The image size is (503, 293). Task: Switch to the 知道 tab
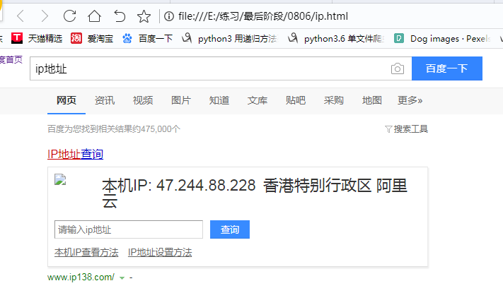tap(219, 100)
